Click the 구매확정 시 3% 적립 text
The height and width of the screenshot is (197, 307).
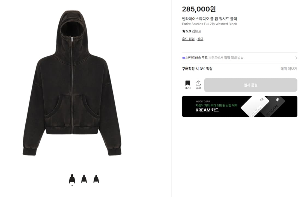pos(197,69)
